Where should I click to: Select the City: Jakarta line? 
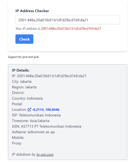22,82
